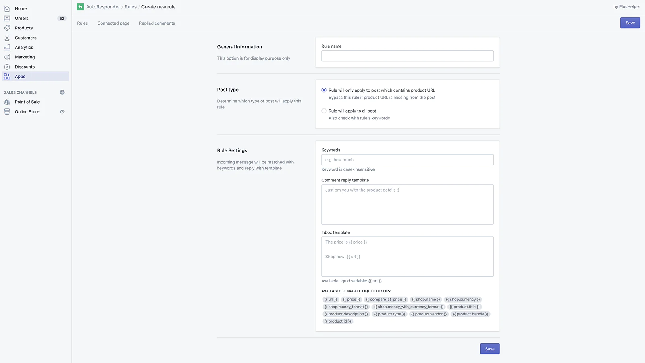This screenshot has width=645, height=363.
Task: Focus the Keywords text field
Action: (x=407, y=160)
